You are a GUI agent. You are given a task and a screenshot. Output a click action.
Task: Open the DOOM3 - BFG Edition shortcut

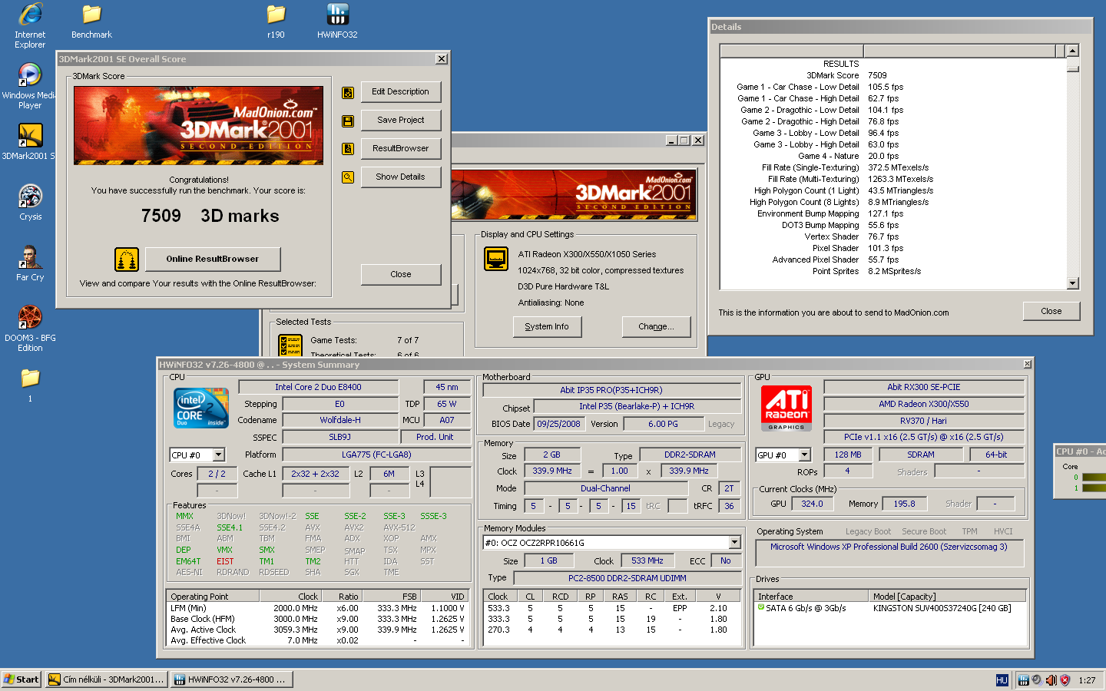click(x=30, y=317)
